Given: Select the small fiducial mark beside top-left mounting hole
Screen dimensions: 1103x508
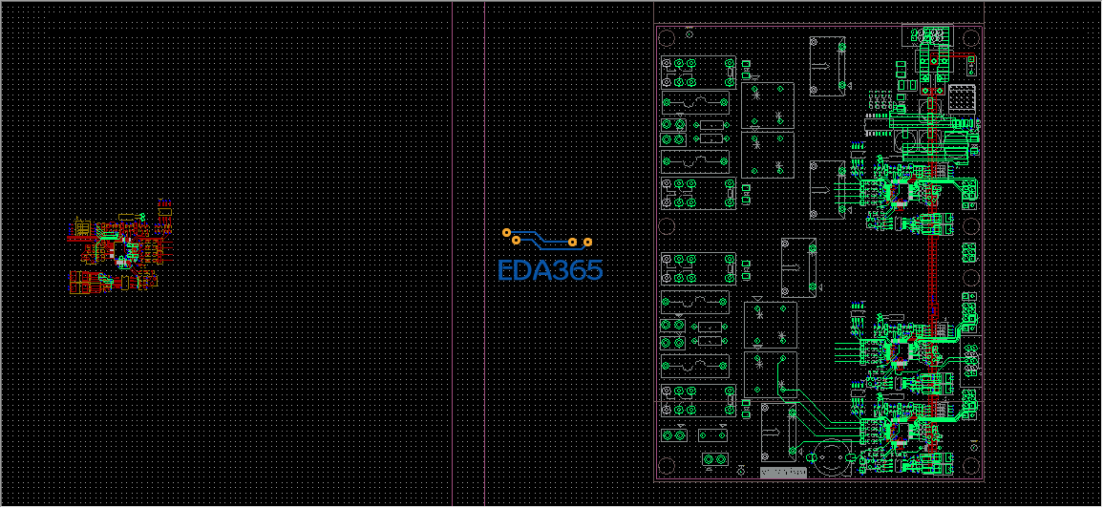Looking at the screenshot, I should 690,33.
